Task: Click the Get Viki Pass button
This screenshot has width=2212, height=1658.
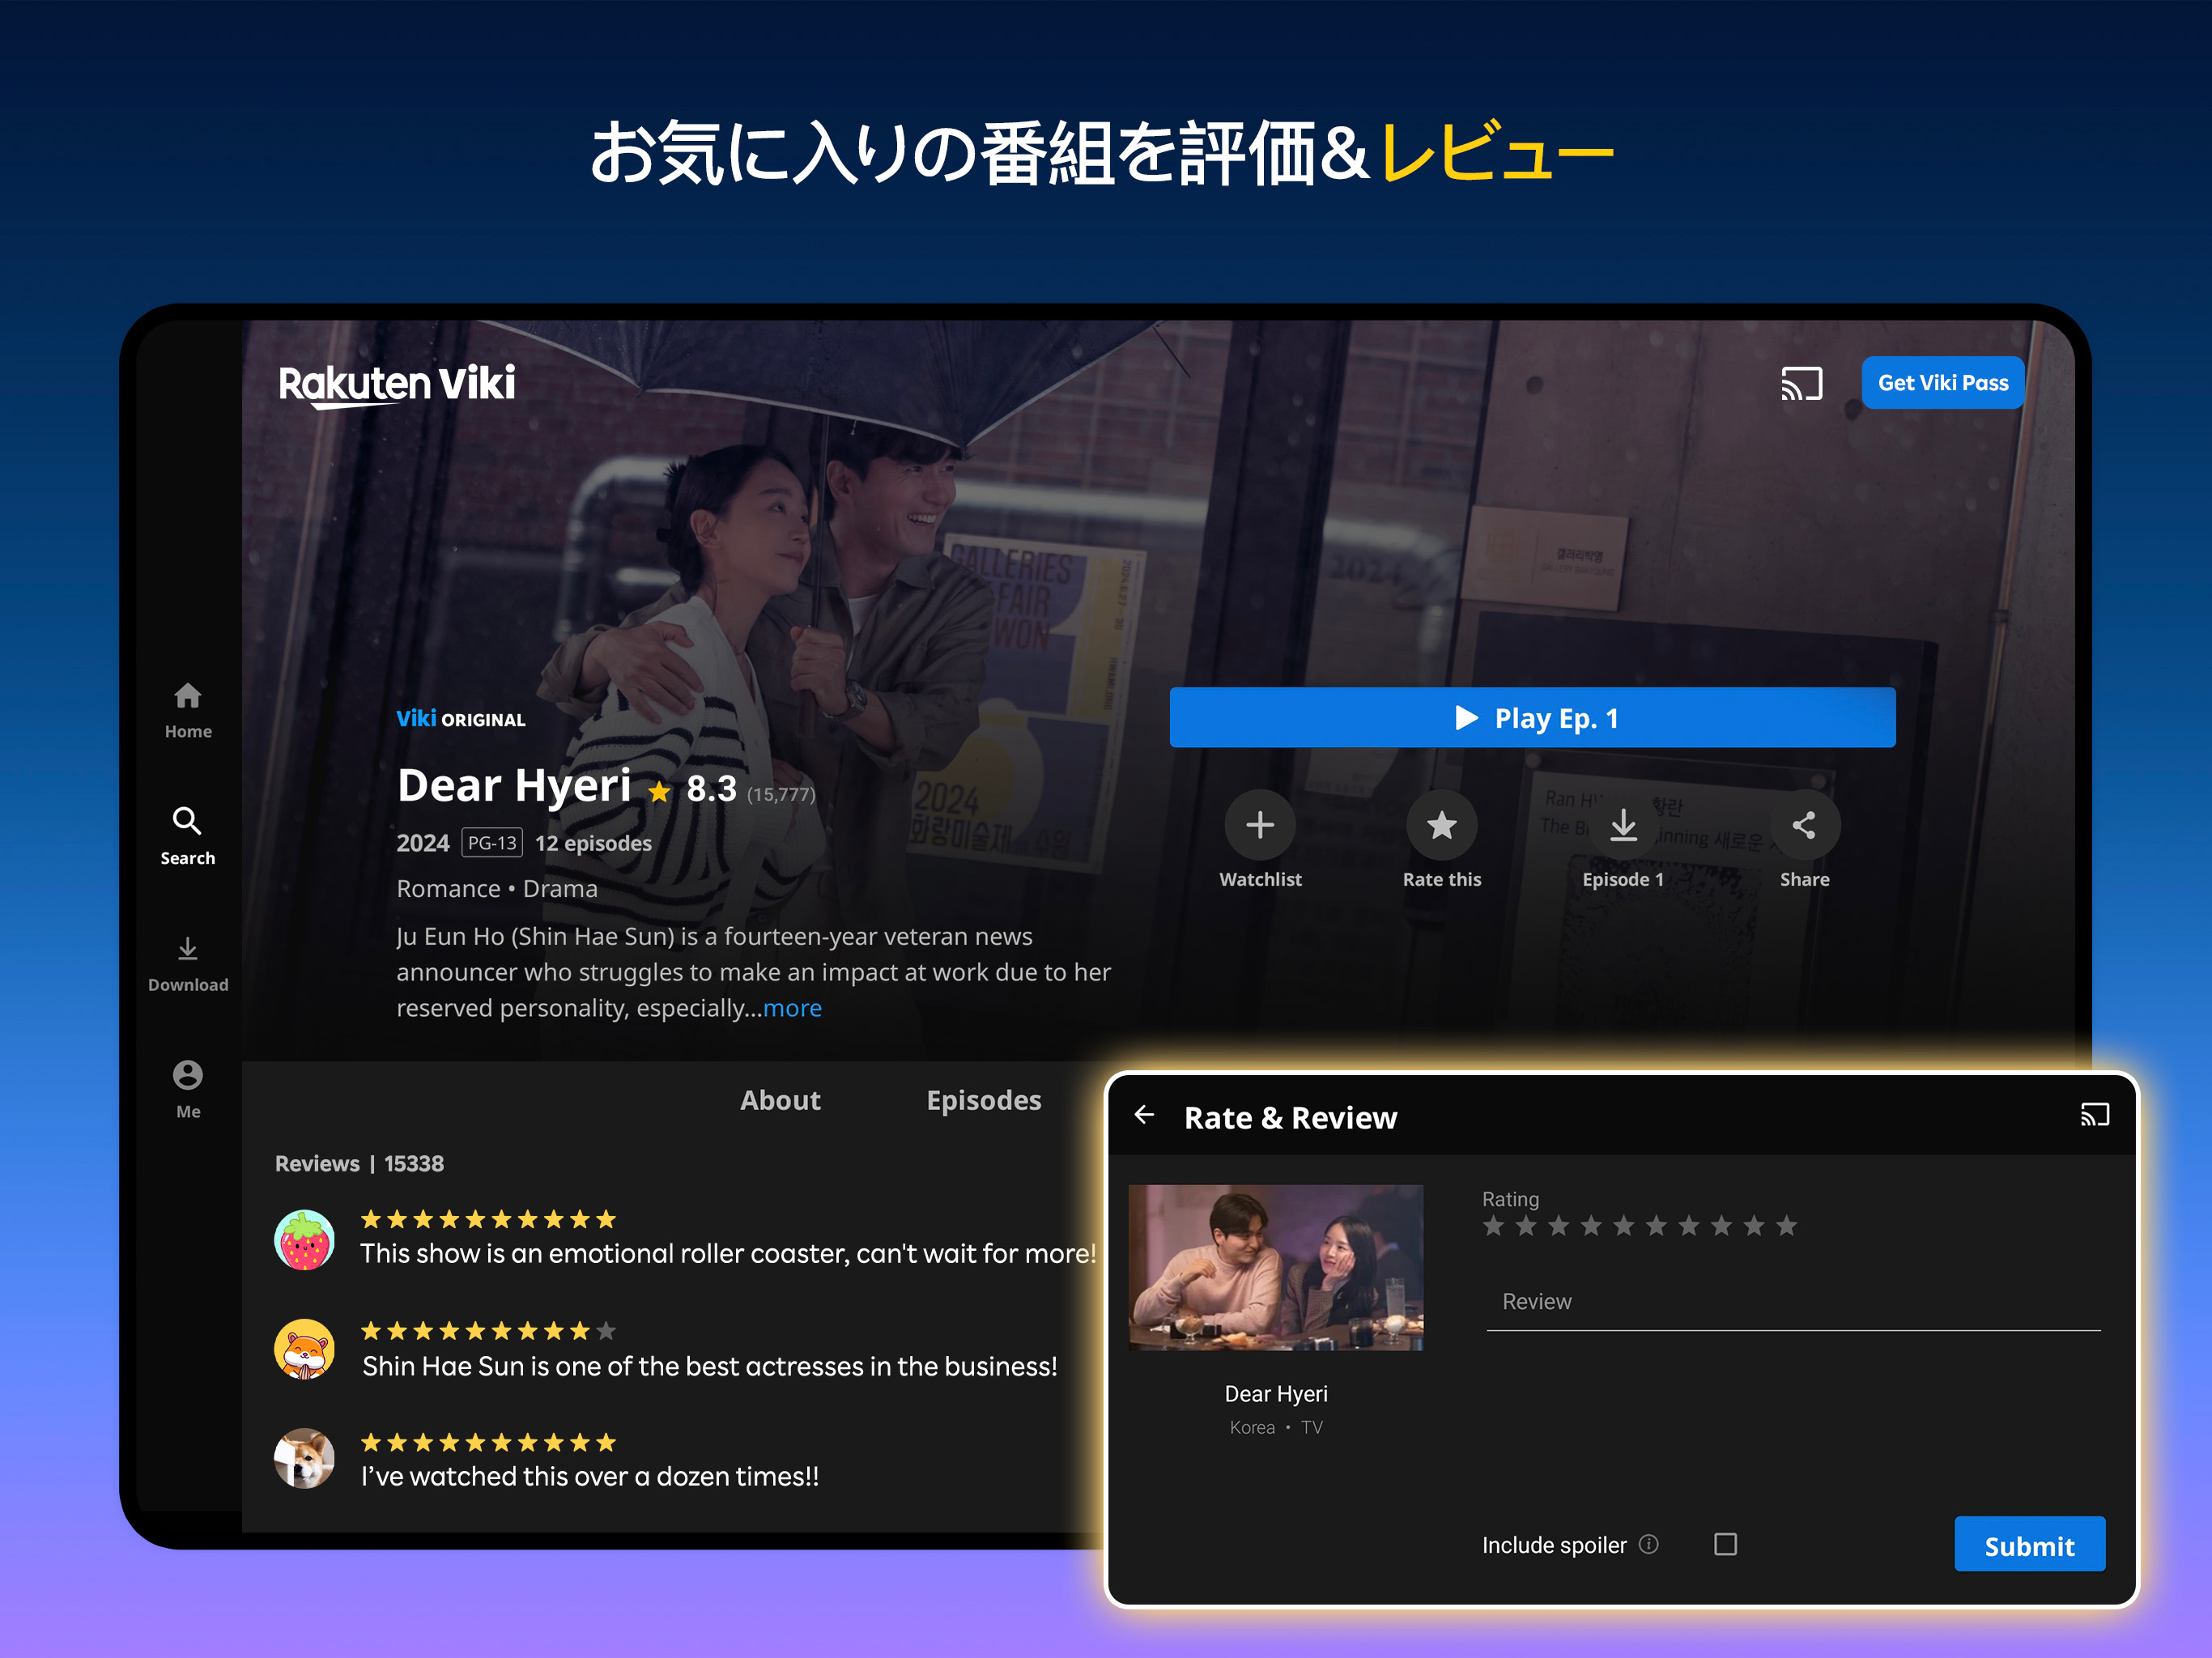Action: click(x=1942, y=383)
